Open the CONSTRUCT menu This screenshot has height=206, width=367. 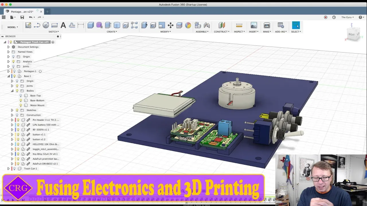tap(222, 32)
